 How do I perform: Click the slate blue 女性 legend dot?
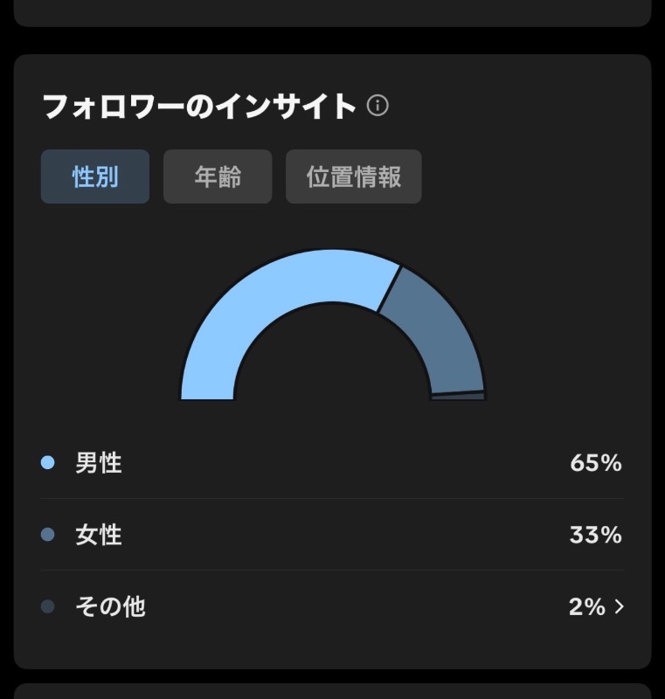coord(48,534)
